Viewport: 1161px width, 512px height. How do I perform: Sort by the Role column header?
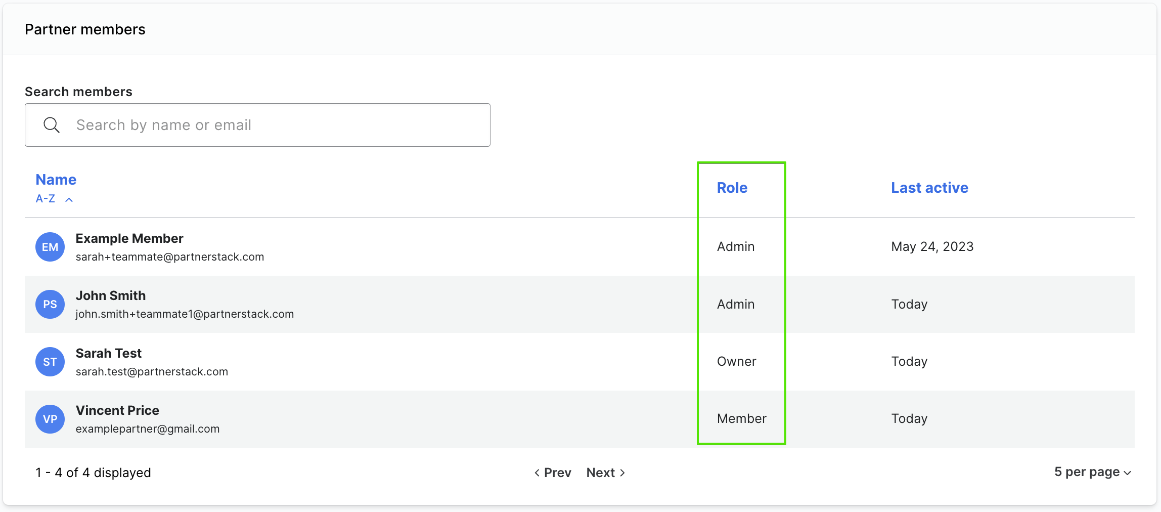(732, 188)
